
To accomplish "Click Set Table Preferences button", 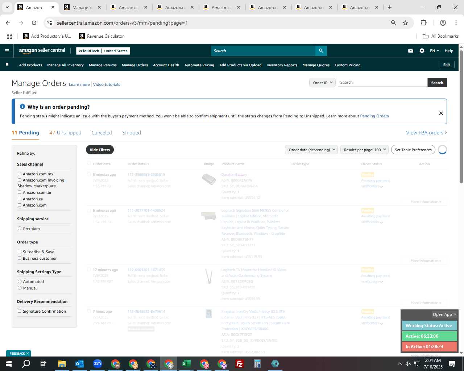I will tap(413, 150).
